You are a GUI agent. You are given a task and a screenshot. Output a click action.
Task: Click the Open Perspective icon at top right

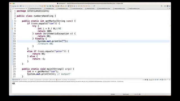165,6
